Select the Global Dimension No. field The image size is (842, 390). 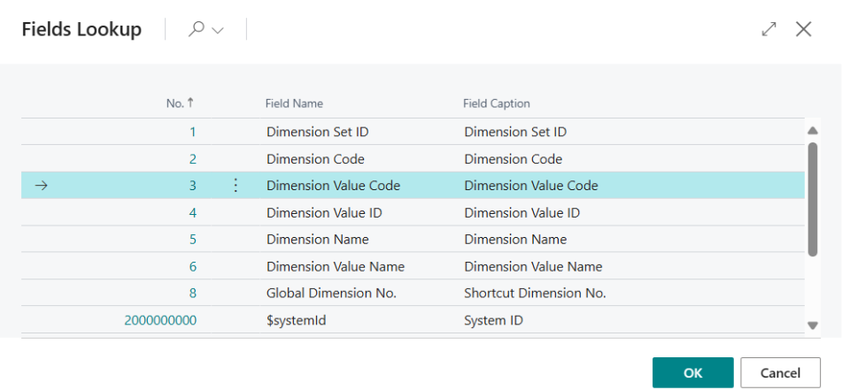(331, 294)
